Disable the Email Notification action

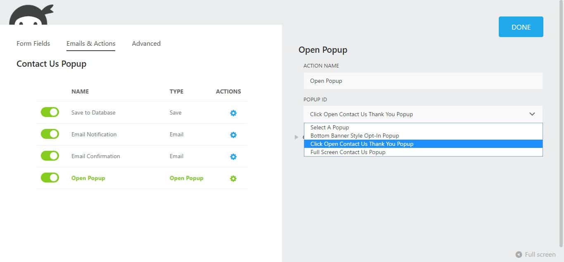pyautogui.click(x=50, y=134)
